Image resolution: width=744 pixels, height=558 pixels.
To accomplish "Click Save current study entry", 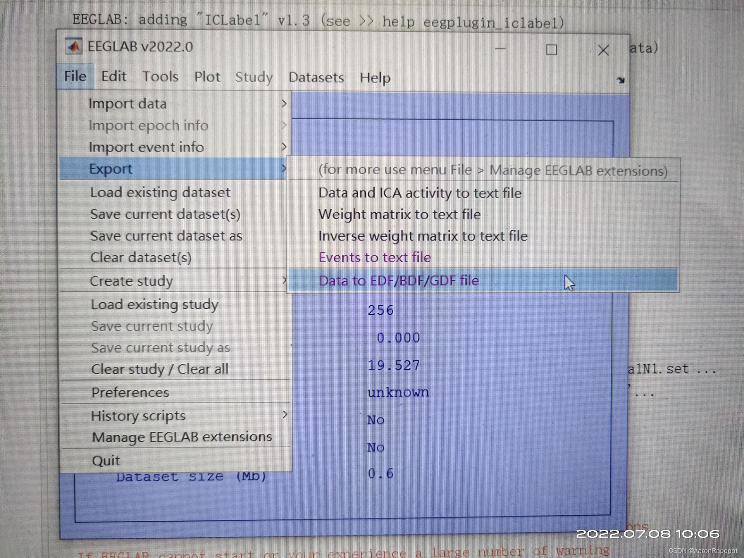I will (175, 326).
